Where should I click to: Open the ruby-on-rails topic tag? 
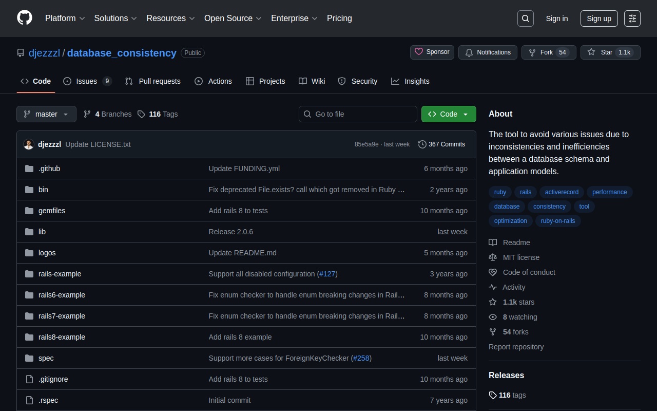(x=557, y=220)
